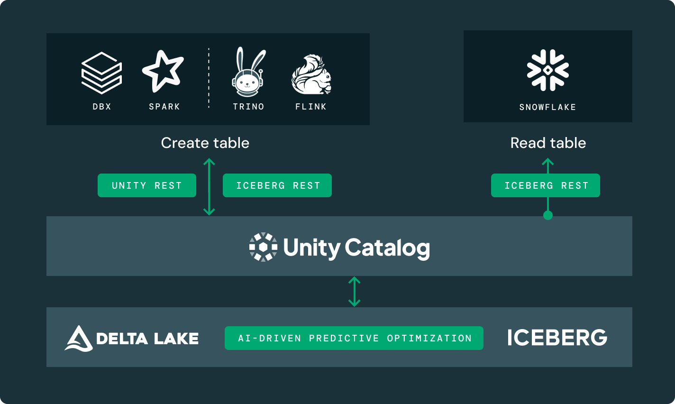Click the Snowflake logo icon
675x404 pixels.
[x=547, y=70]
